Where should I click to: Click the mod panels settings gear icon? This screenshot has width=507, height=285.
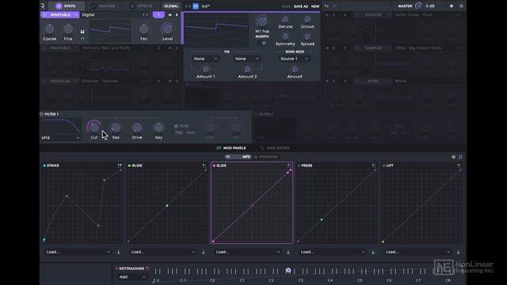(453, 157)
